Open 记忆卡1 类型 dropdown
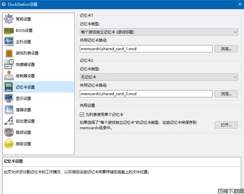The height and width of the screenshot is (194, 244). (x=159, y=32)
